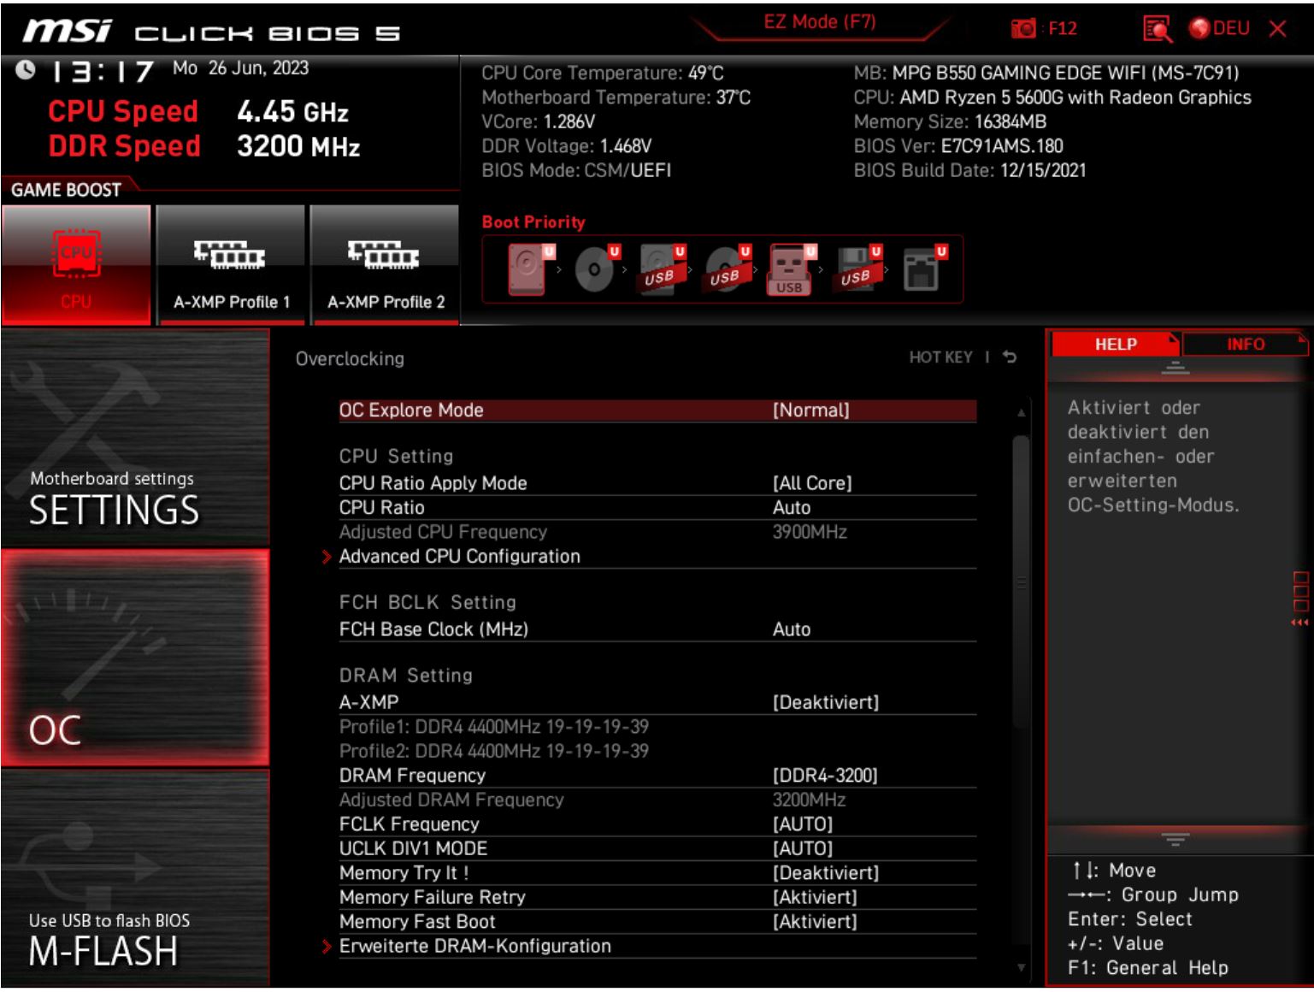Activate A-XMP Profile 1

(231, 264)
